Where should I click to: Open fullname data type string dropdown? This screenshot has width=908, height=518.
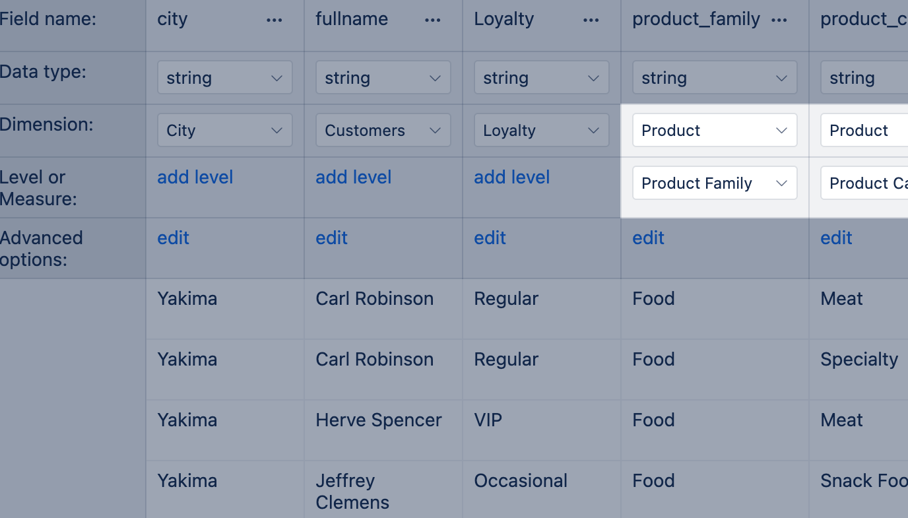click(383, 78)
